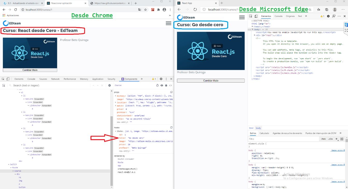Open Edge favorites list icon
The height and width of the screenshot is (189, 348).
(x=319, y=9)
